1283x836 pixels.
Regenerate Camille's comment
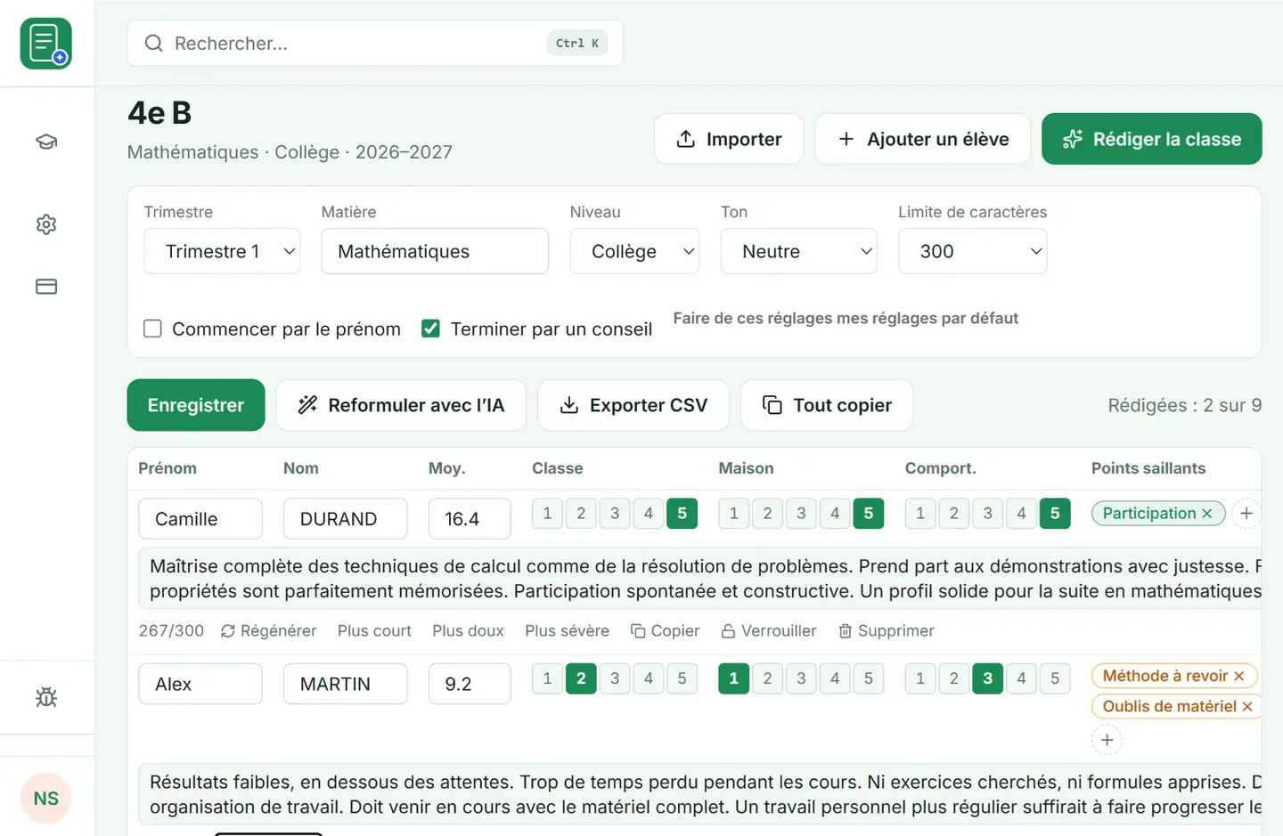(x=268, y=630)
